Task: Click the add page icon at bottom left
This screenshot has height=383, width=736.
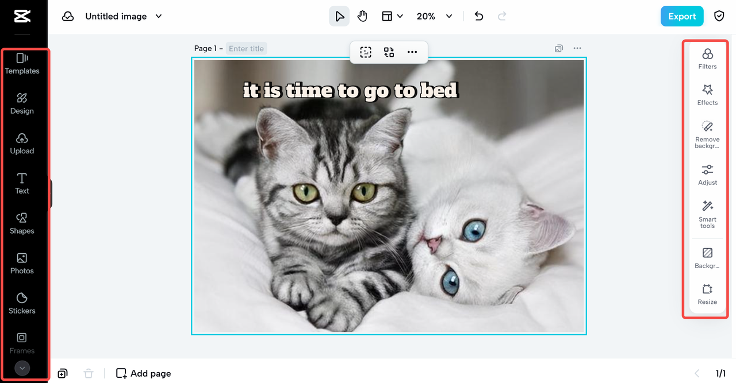Action: pyautogui.click(x=63, y=373)
